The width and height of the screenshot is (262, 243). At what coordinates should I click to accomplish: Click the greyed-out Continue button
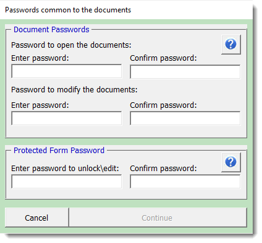point(158,218)
